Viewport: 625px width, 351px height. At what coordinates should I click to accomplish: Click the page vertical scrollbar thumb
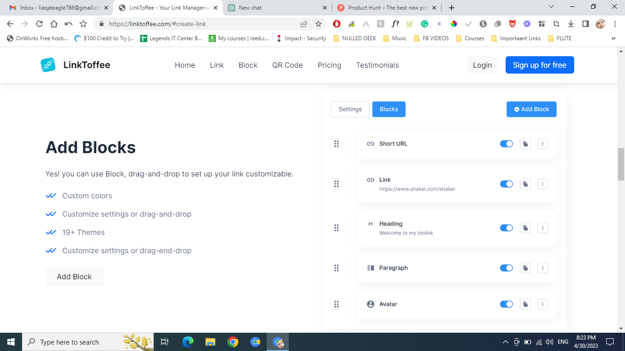621,165
